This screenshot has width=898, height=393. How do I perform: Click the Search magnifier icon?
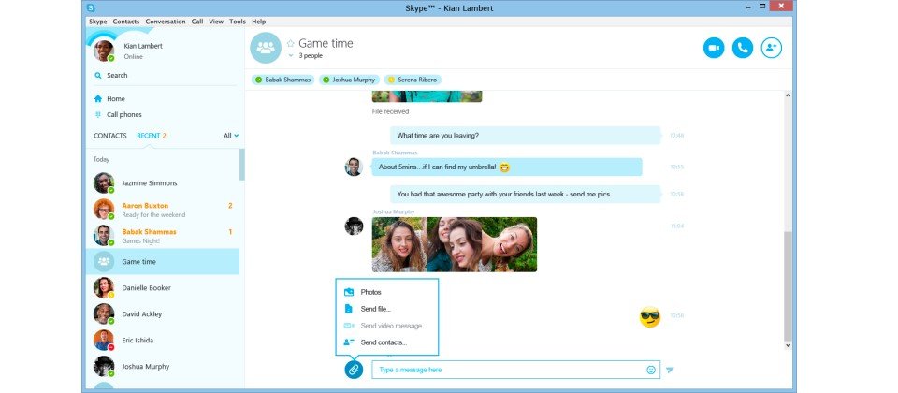point(98,75)
